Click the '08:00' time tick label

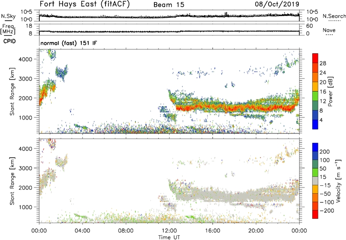click(126, 231)
